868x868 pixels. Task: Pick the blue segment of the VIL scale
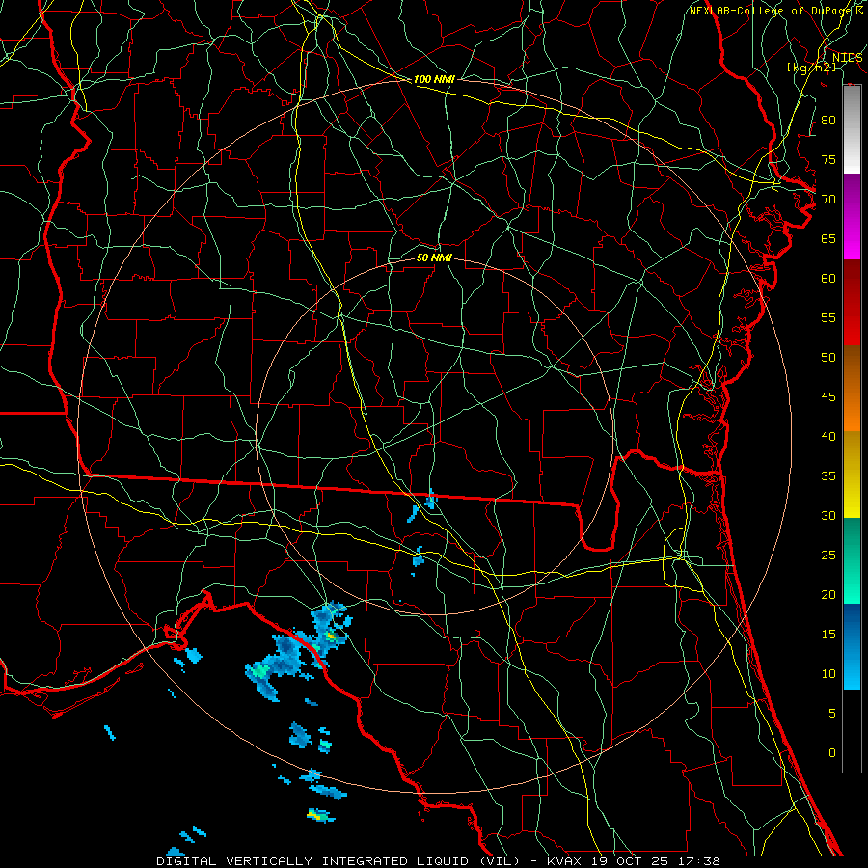(852, 646)
